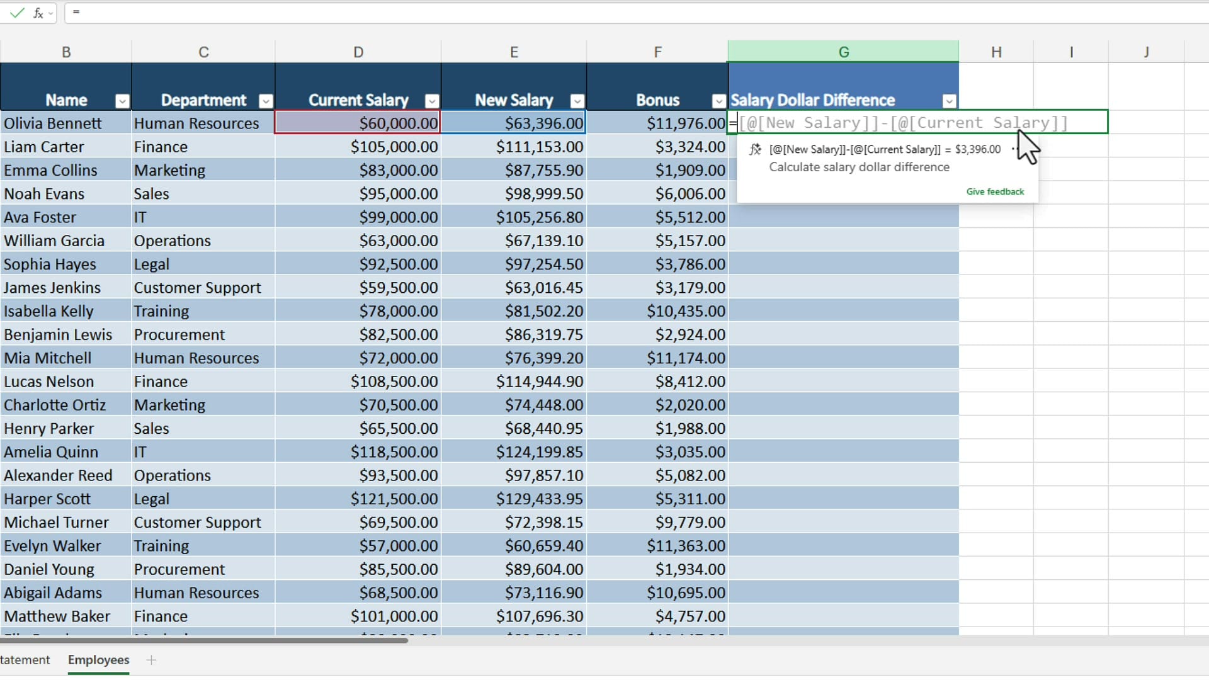Open the New Salary filter dropdown

577,101
